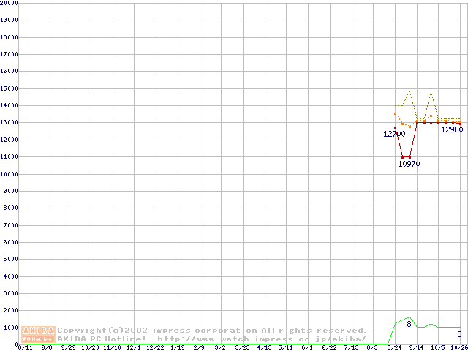Click the Impress Corporation copyright text

(212, 331)
